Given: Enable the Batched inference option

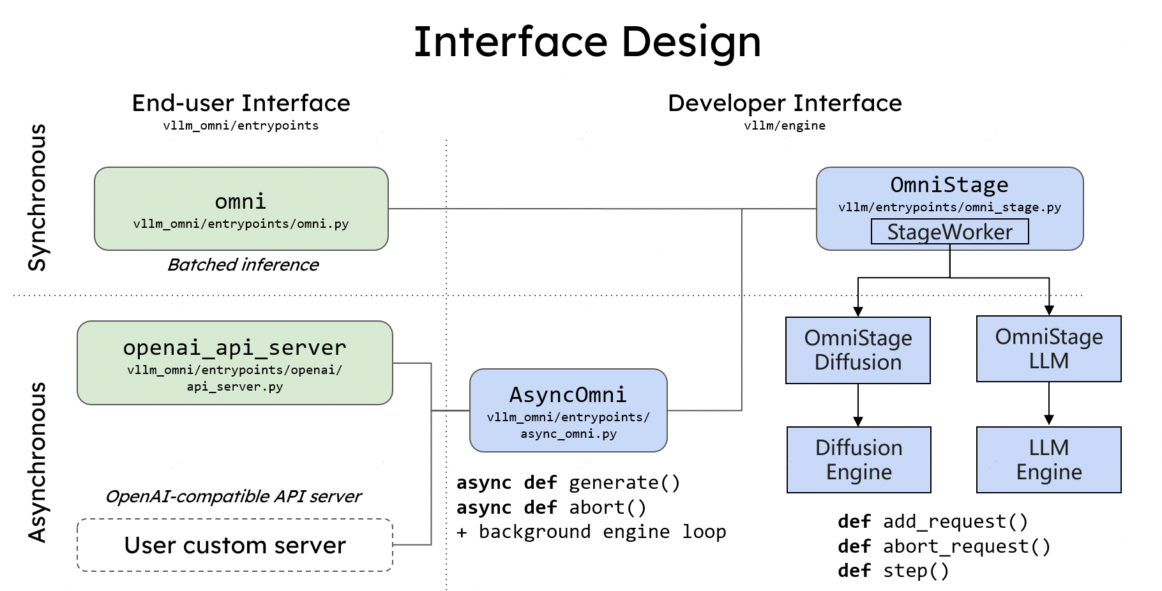Looking at the screenshot, I should tap(243, 265).
